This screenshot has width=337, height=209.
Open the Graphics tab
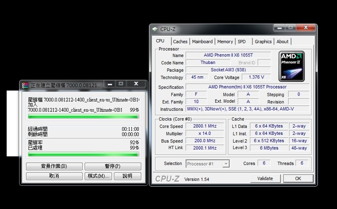pos(263,42)
